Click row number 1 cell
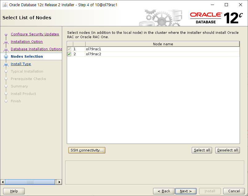Screen dimensions: 248x196 79,49
